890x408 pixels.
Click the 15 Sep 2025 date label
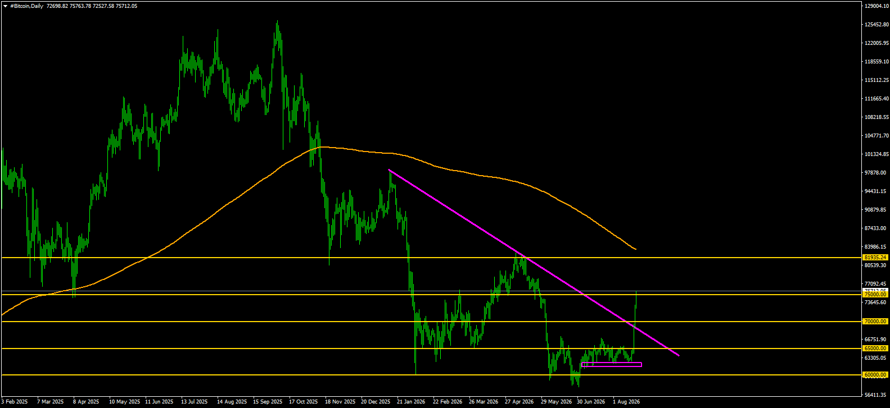(268, 402)
